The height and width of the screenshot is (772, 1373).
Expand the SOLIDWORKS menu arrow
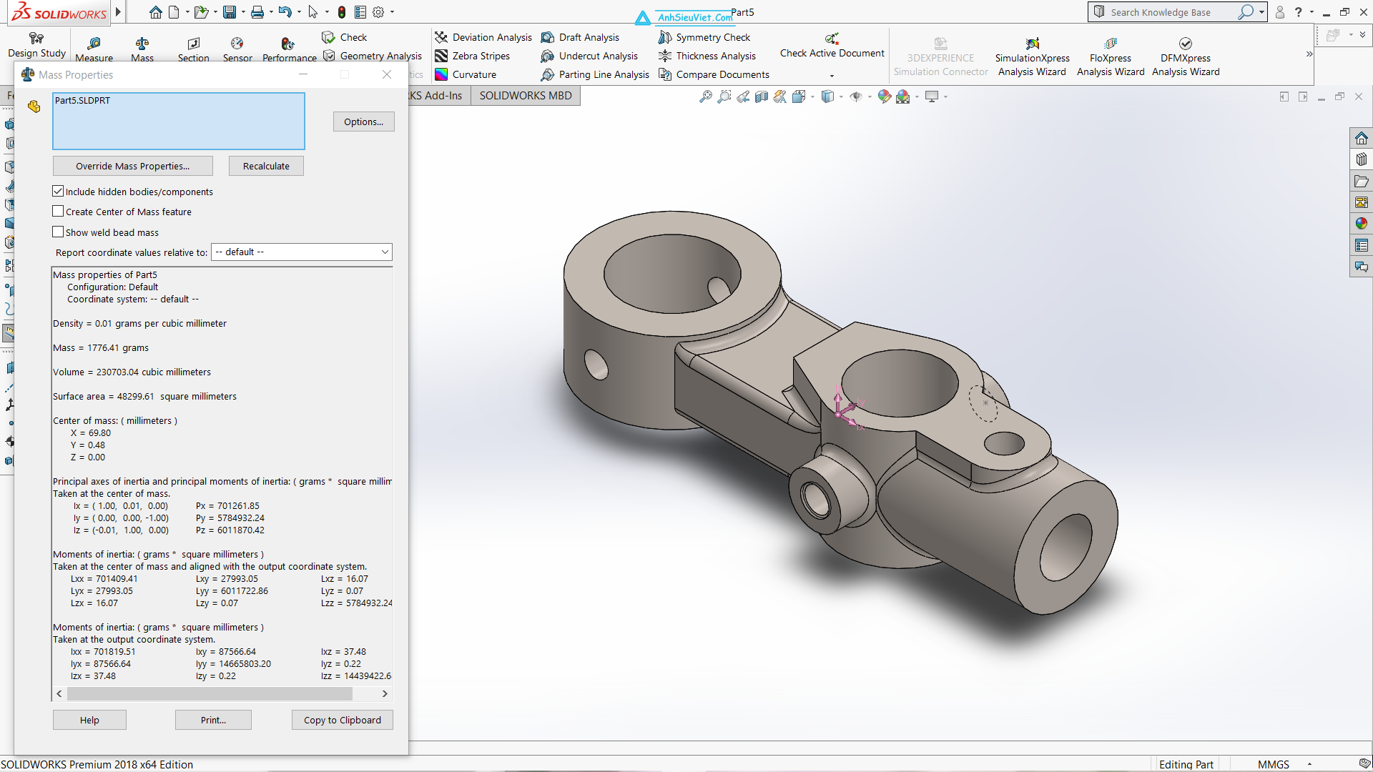(x=119, y=12)
